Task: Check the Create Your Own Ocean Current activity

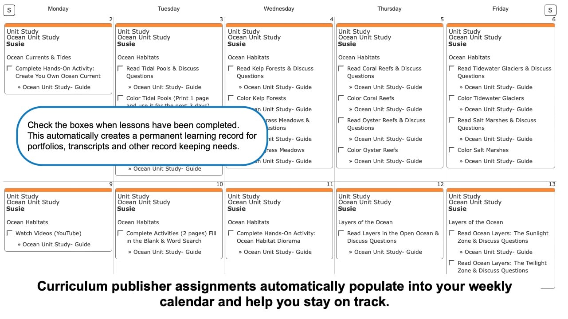Action: 9,68
